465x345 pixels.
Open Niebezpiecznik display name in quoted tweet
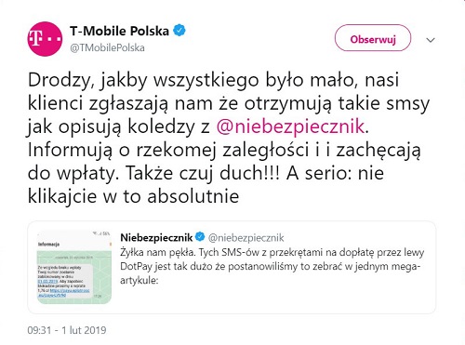[x=156, y=237]
